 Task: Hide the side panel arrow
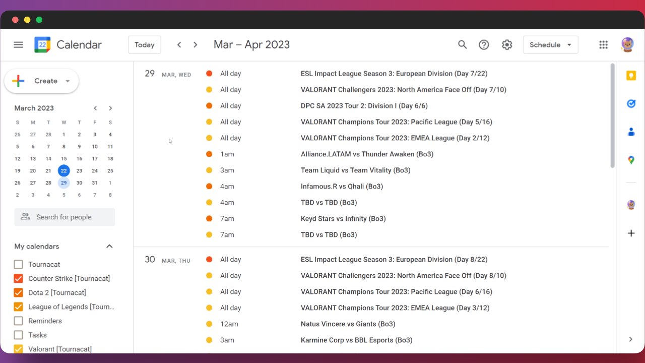pyautogui.click(x=631, y=339)
